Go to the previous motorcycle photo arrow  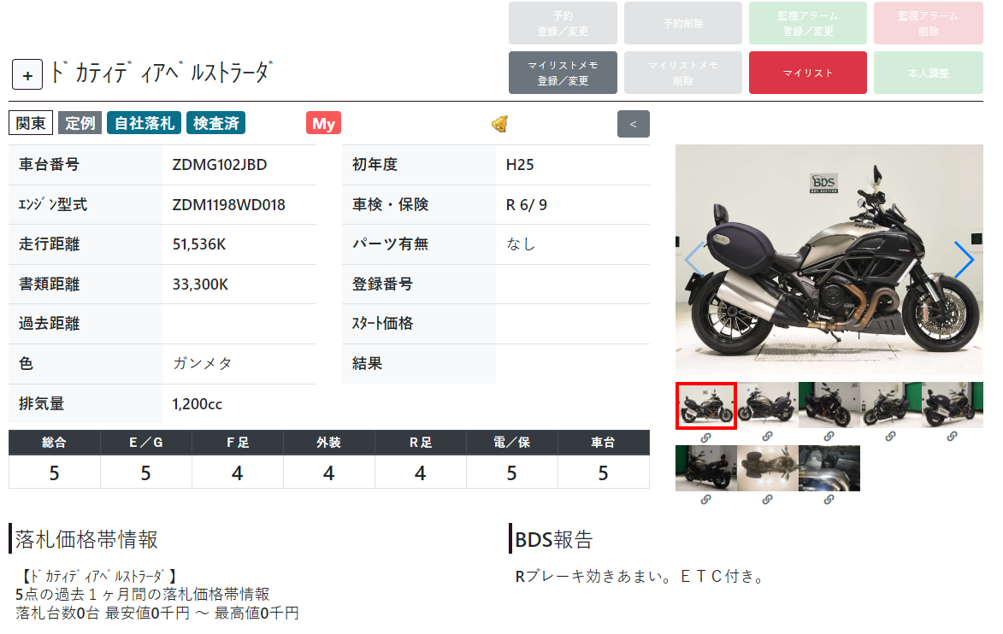pyautogui.click(x=694, y=260)
